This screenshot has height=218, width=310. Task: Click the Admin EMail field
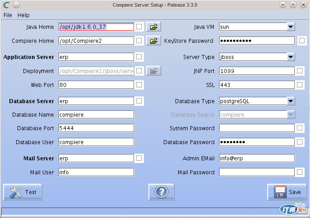click(257, 158)
